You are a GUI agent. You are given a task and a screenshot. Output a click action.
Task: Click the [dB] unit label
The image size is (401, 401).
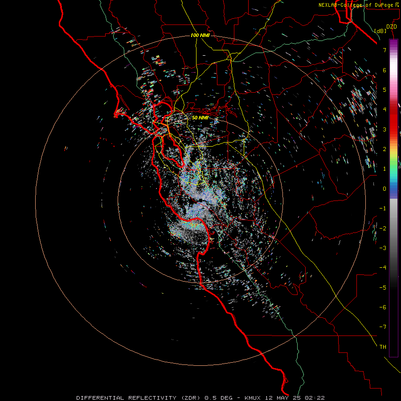click(x=381, y=31)
